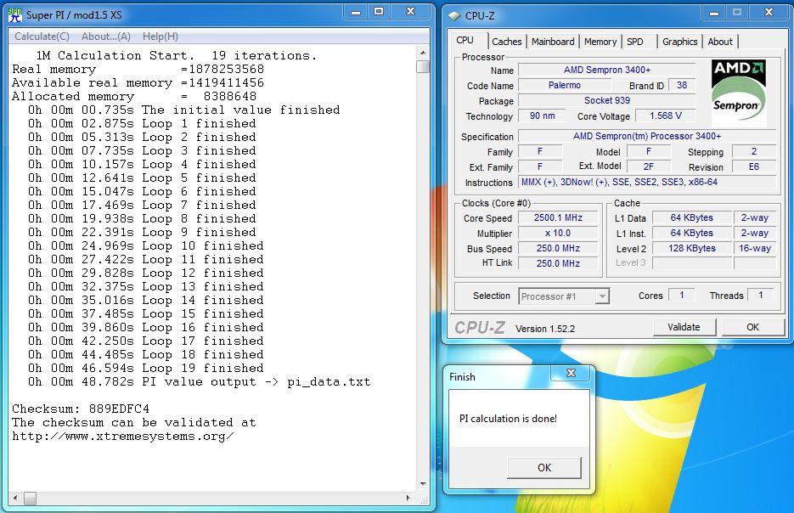
Task: Minimize the Super PI window
Action: click(356, 12)
